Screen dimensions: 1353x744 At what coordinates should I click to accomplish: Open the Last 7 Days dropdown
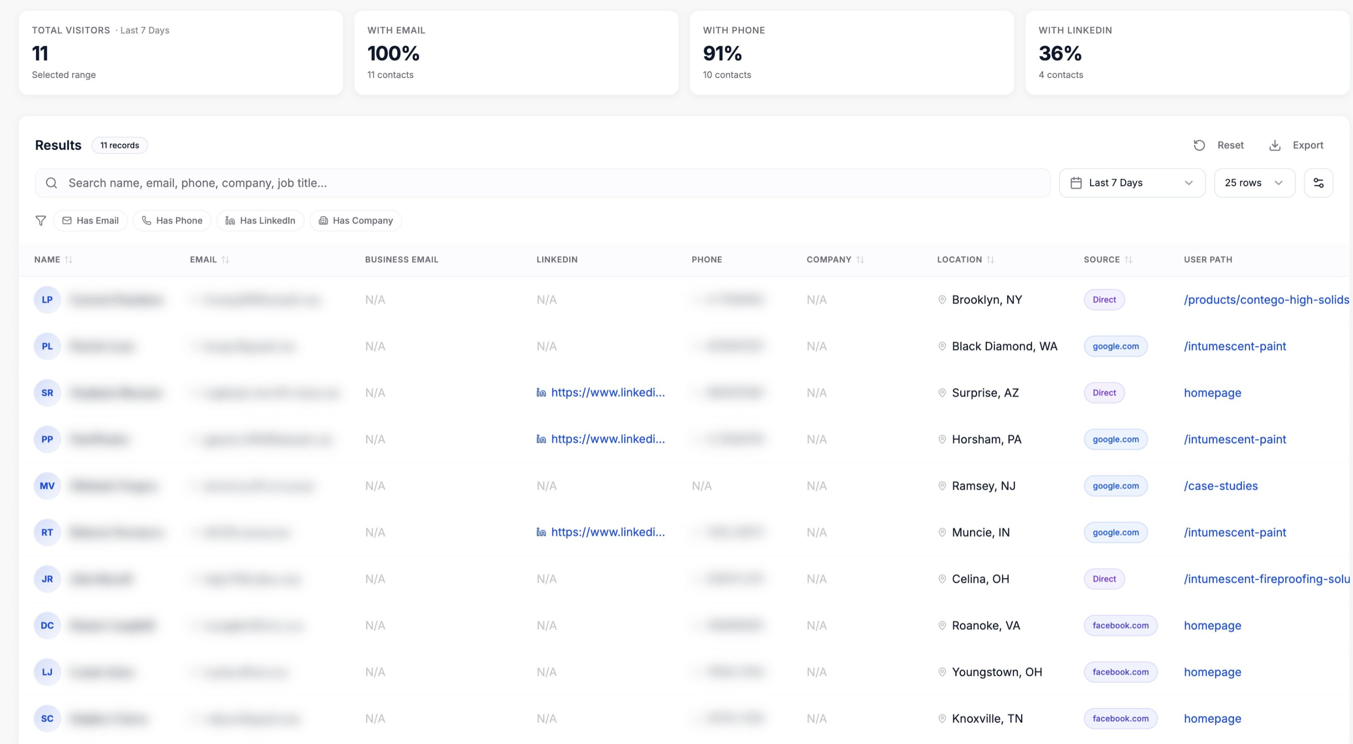click(1132, 183)
